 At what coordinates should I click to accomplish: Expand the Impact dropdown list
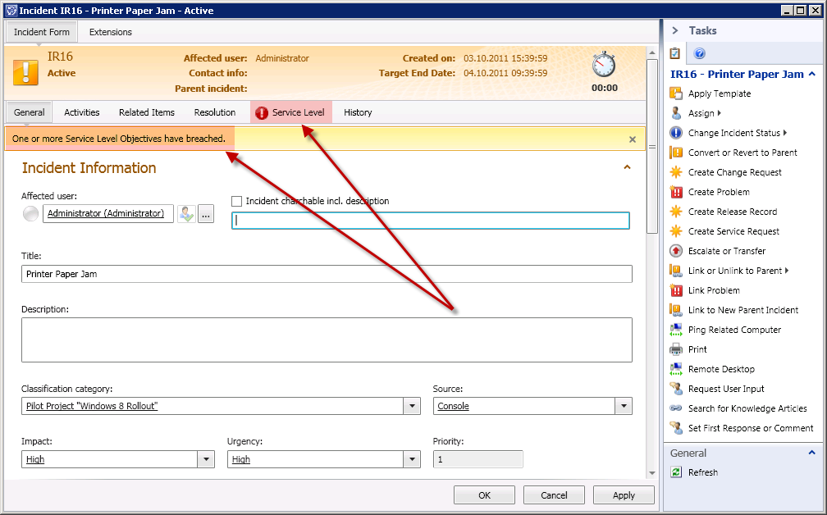point(206,460)
